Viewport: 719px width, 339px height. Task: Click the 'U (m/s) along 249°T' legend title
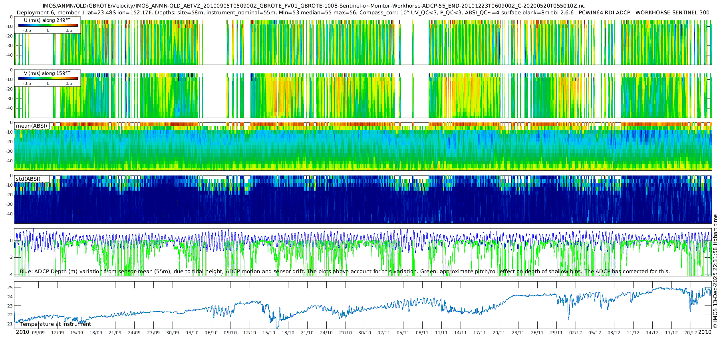click(47, 20)
